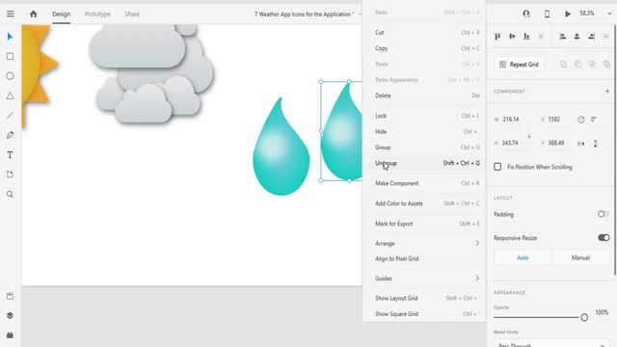Align selection to top edge
The image size is (617, 347).
click(497, 37)
